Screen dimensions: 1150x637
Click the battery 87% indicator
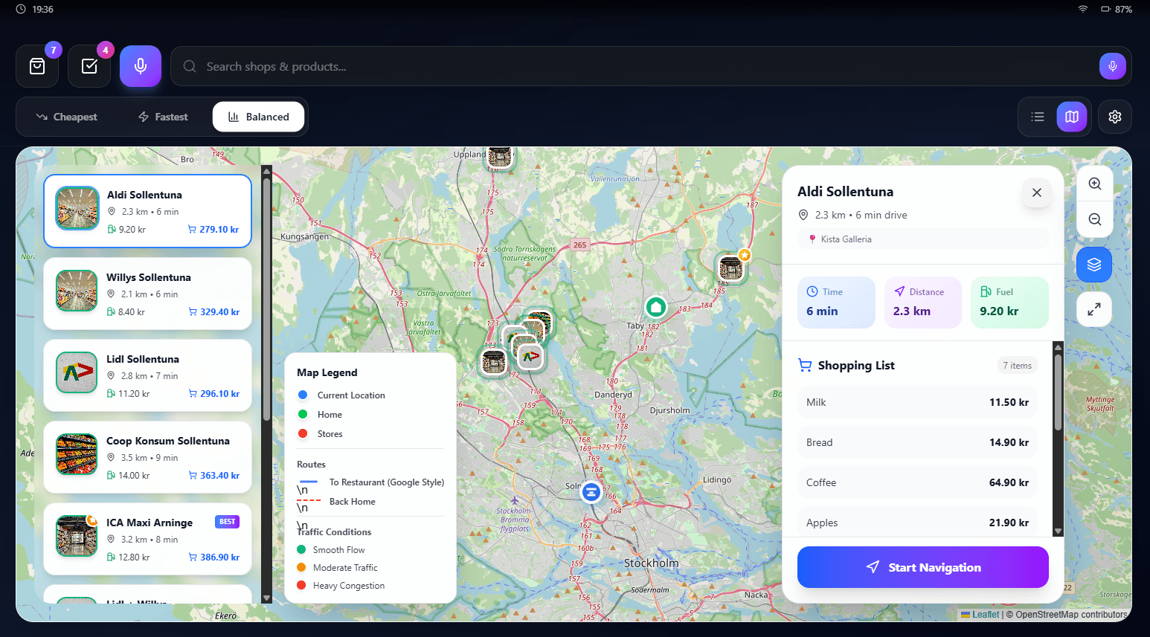click(x=1117, y=9)
